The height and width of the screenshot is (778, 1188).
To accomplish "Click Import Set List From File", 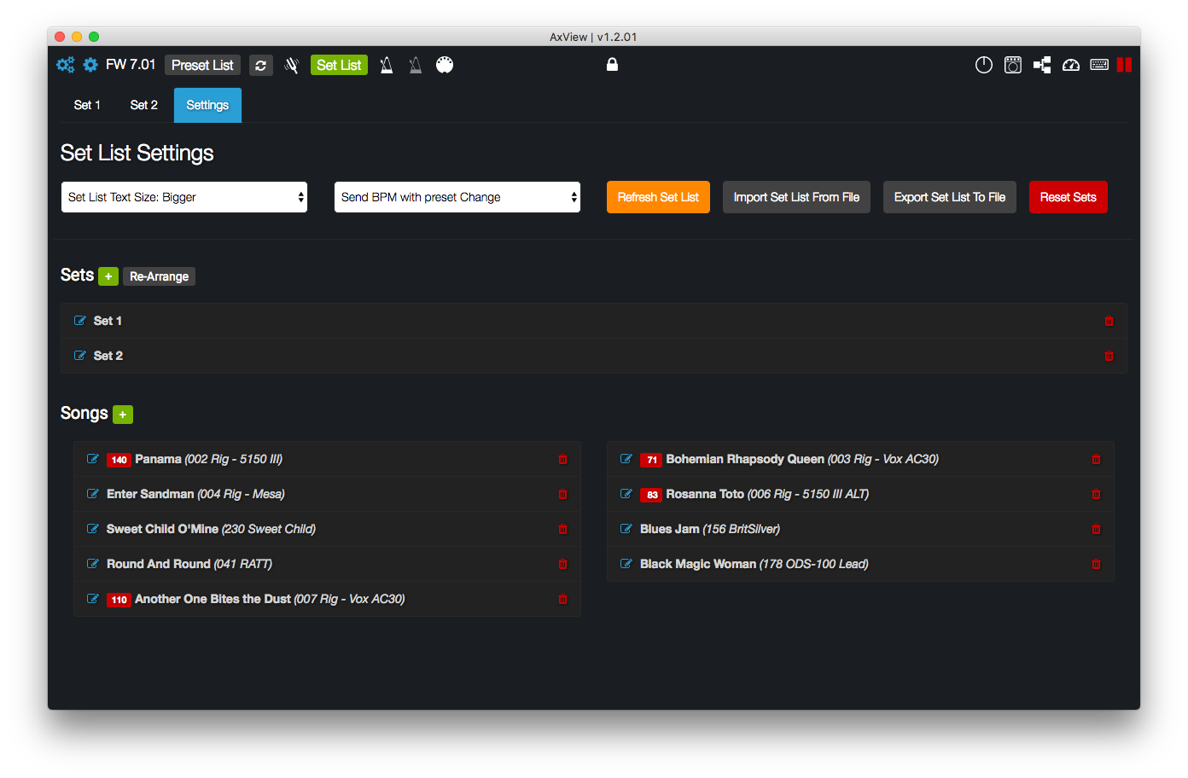I will 796,197.
